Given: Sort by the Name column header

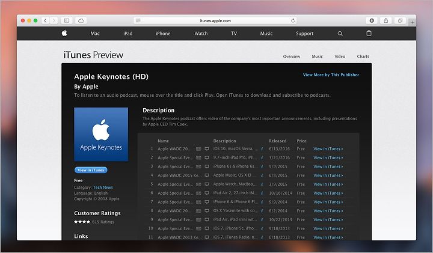Looking at the screenshot, I should click(163, 141).
